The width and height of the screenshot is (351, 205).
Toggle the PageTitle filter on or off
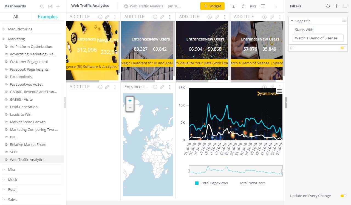(x=343, y=48)
